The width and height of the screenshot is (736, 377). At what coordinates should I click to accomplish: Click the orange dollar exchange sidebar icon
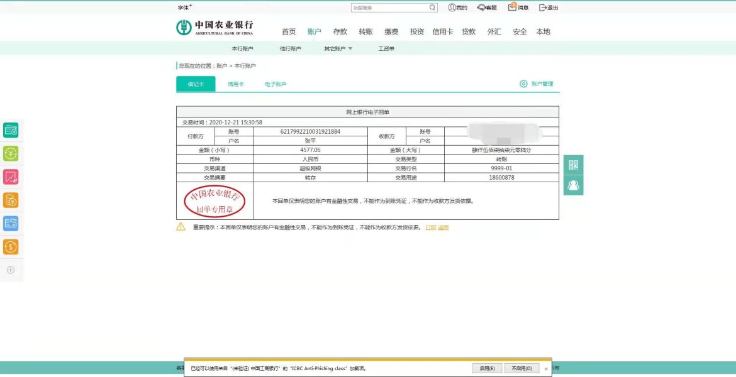11,247
